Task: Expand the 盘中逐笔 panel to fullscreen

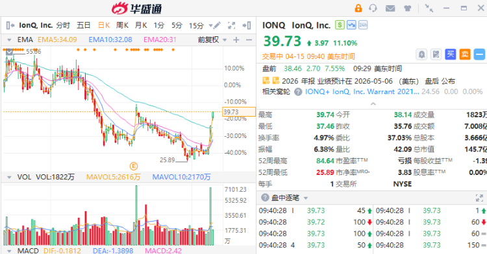Action: [x=479, y=198]
